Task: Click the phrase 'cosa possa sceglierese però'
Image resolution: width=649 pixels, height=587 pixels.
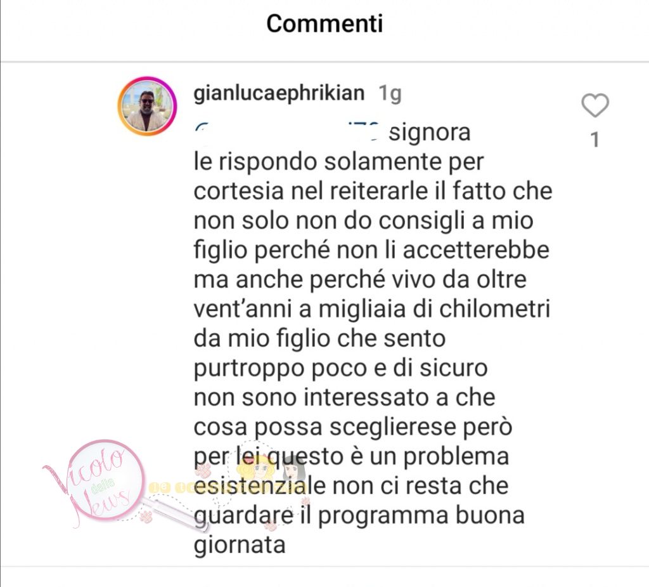Action: tap(353, 428)
